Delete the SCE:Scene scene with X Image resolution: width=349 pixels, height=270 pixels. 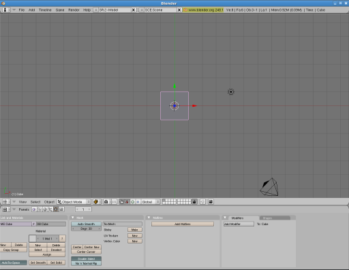point(179,10)
